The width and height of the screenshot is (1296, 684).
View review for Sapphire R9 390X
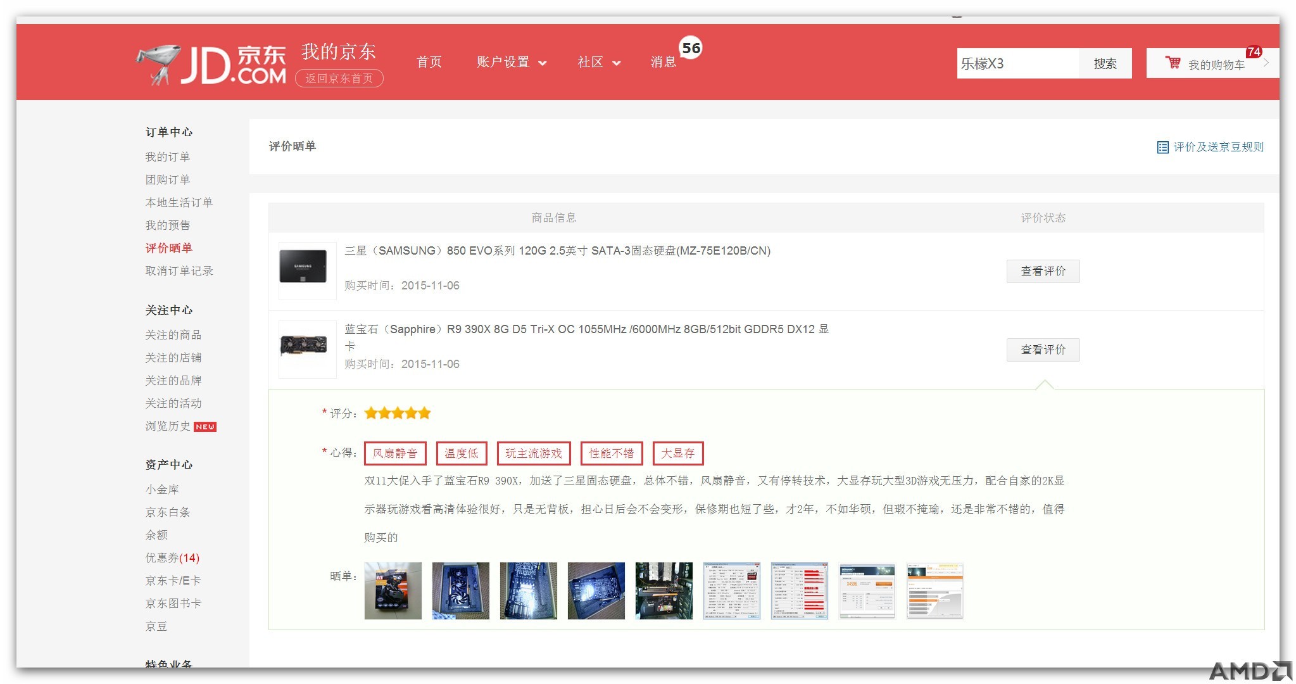coord(1043,350)
